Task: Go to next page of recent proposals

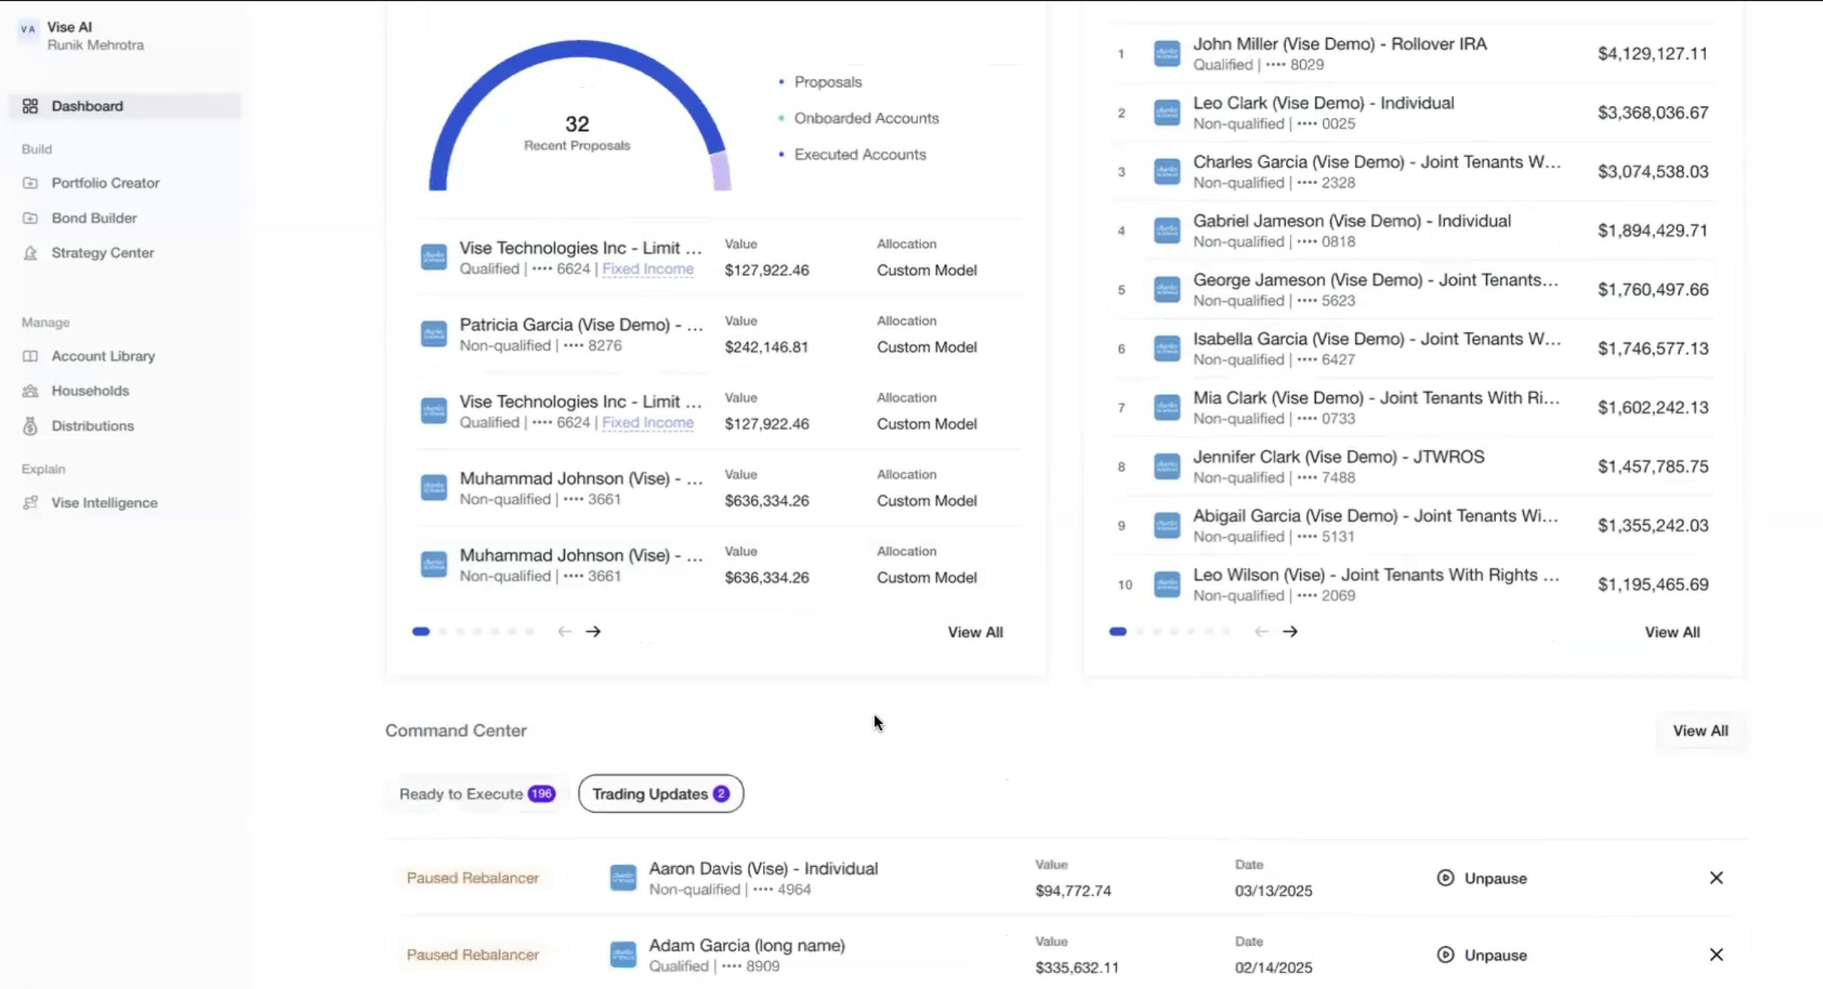Action: point(593,632)
